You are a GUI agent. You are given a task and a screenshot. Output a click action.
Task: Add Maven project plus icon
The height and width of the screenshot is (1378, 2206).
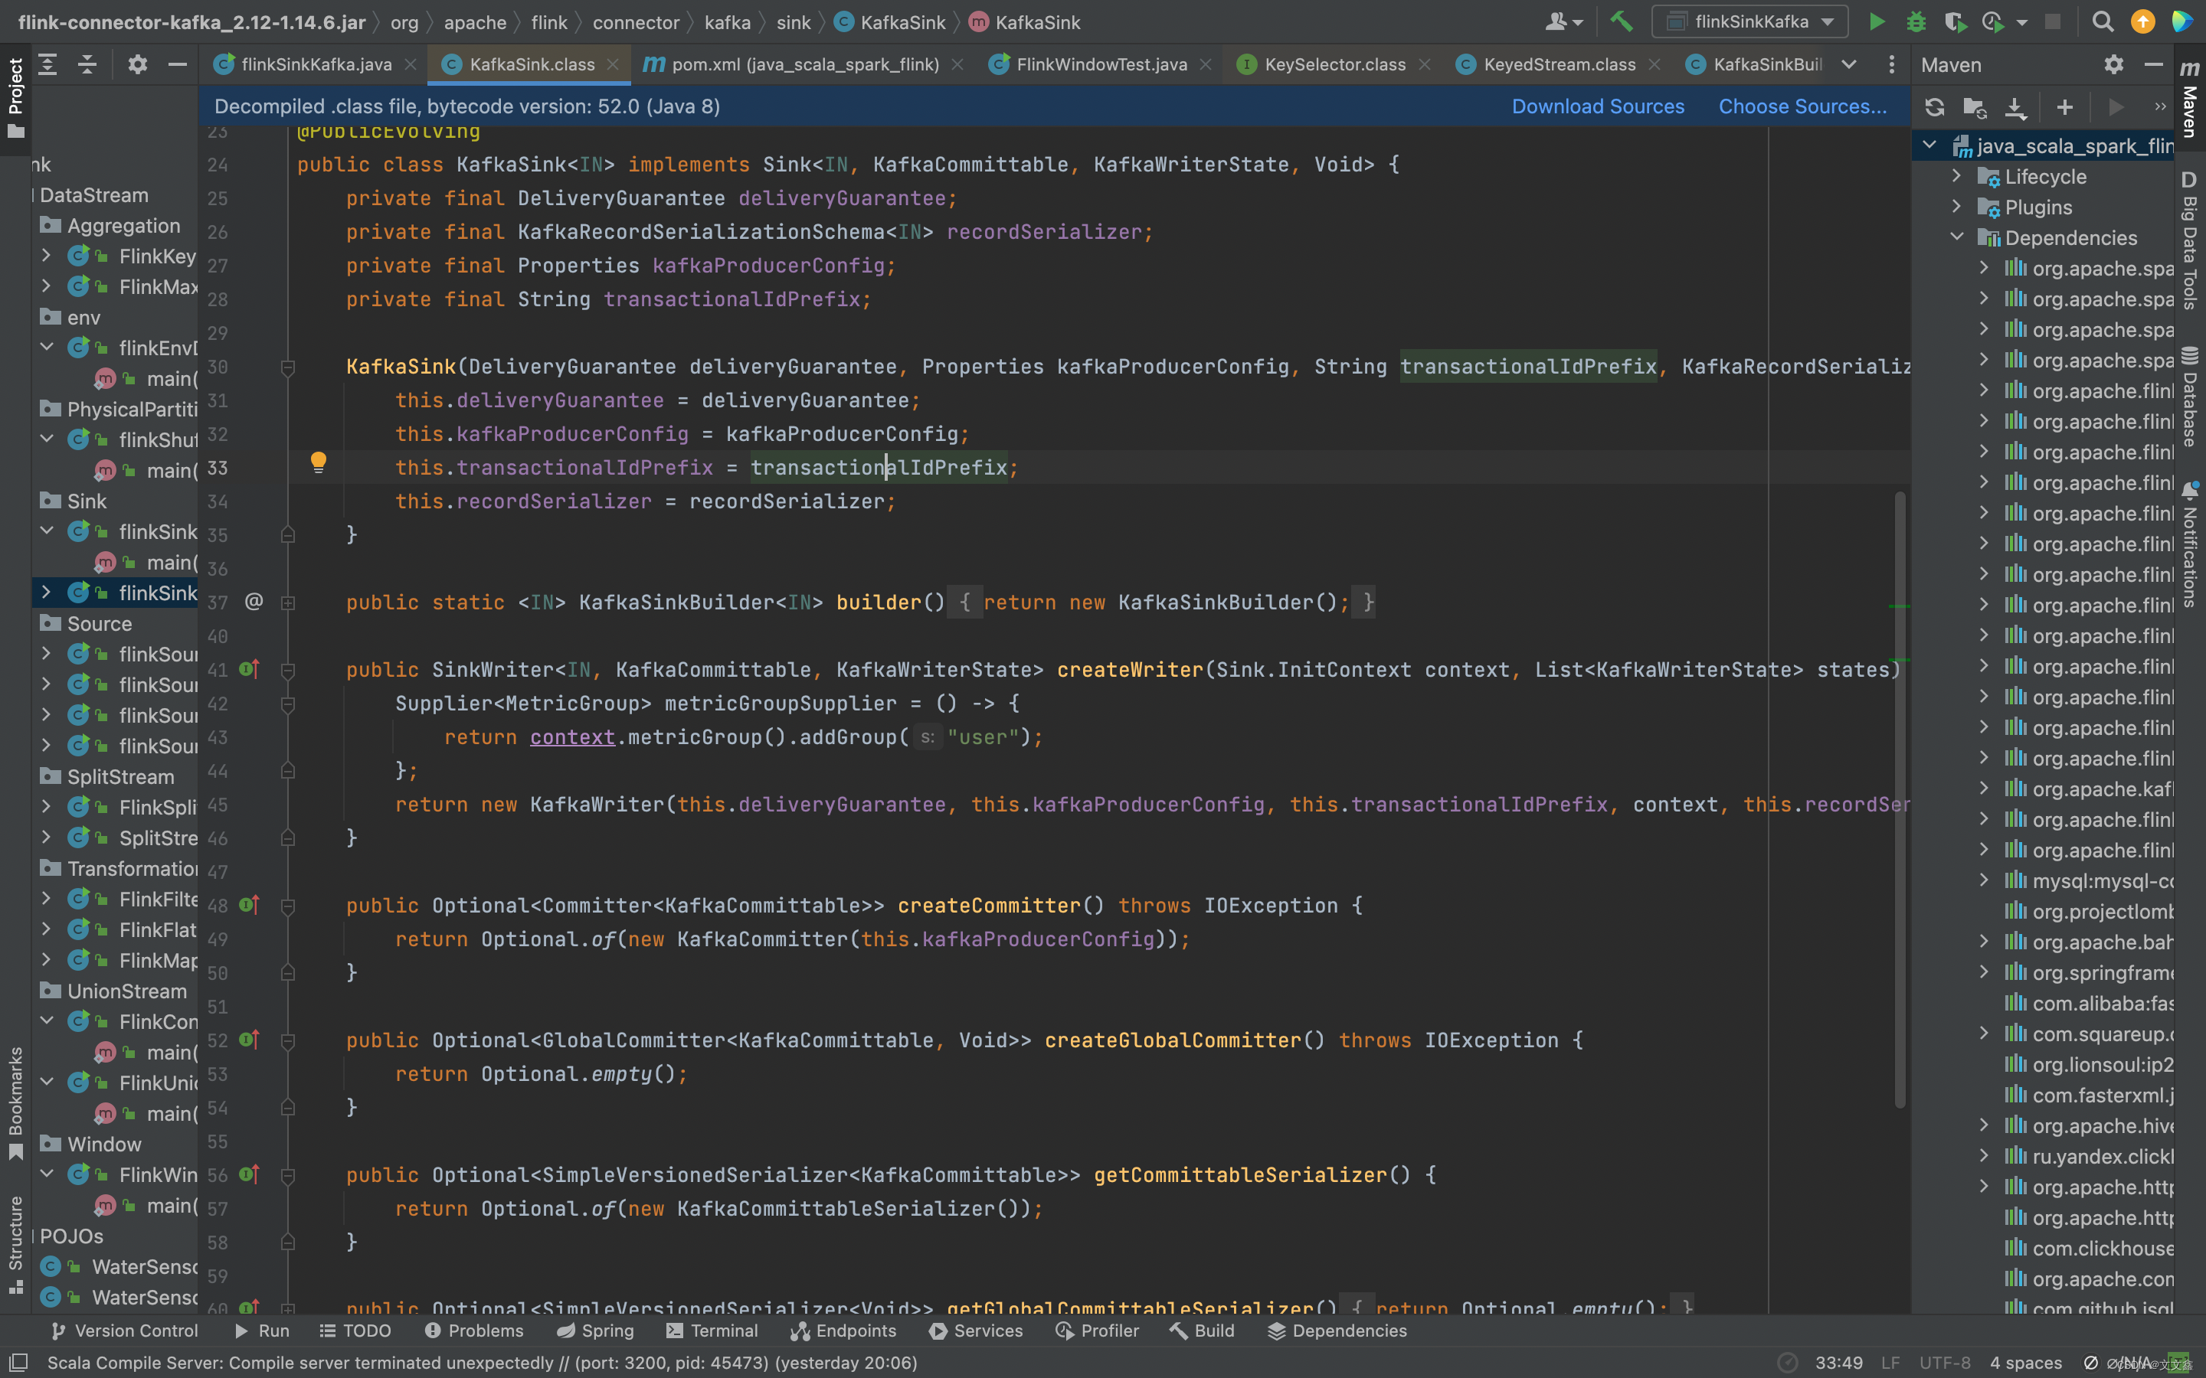2065,107
